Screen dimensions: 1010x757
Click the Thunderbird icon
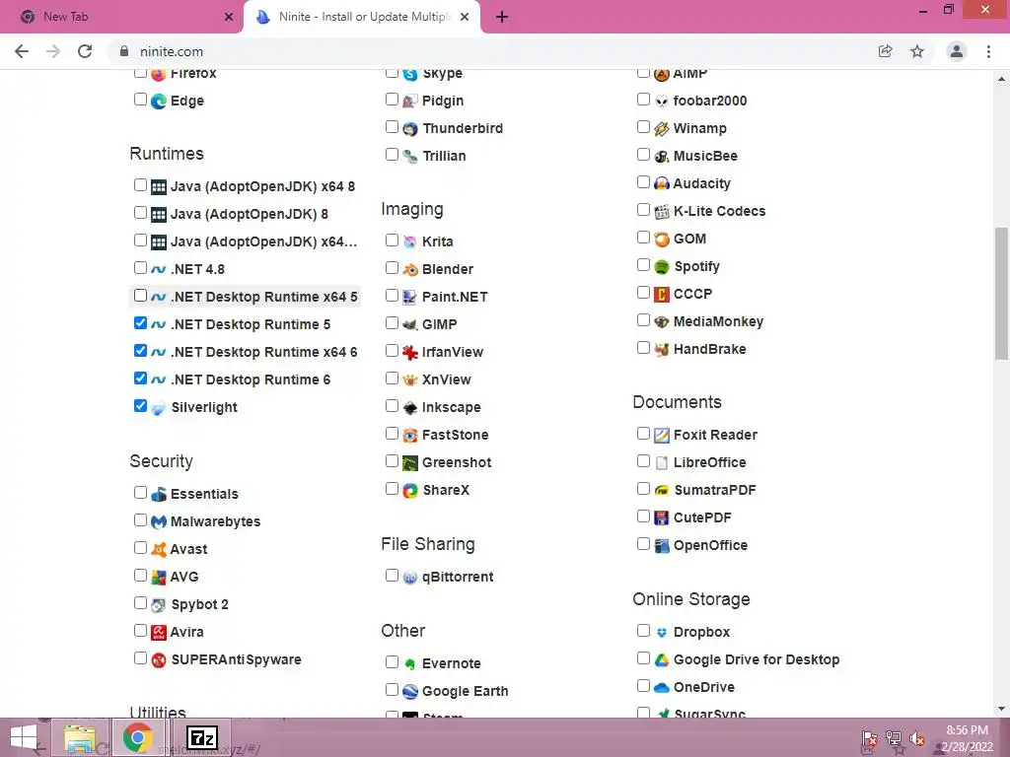click(410, 129)
